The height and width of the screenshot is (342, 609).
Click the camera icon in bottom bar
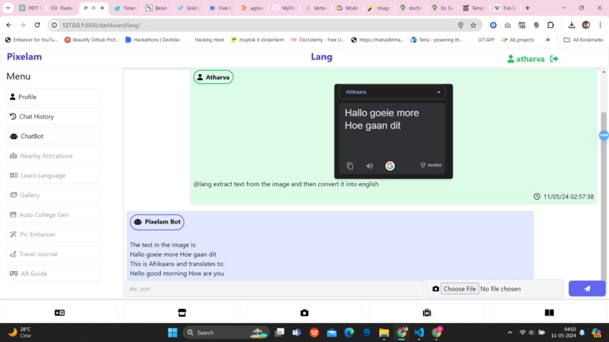coord(304,313)
